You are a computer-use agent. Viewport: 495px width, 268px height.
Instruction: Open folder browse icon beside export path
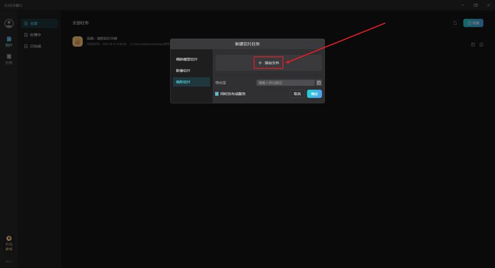click(319, 83)
